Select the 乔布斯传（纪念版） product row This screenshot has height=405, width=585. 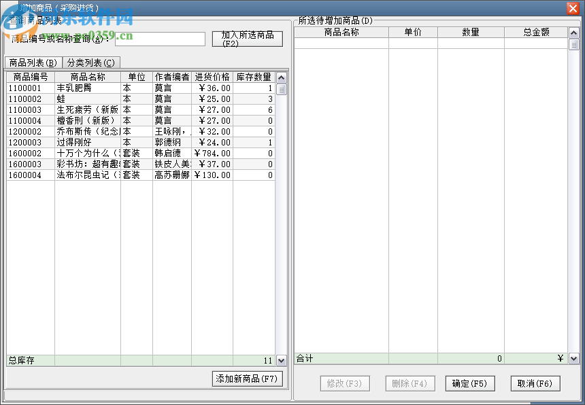(87, 130)
